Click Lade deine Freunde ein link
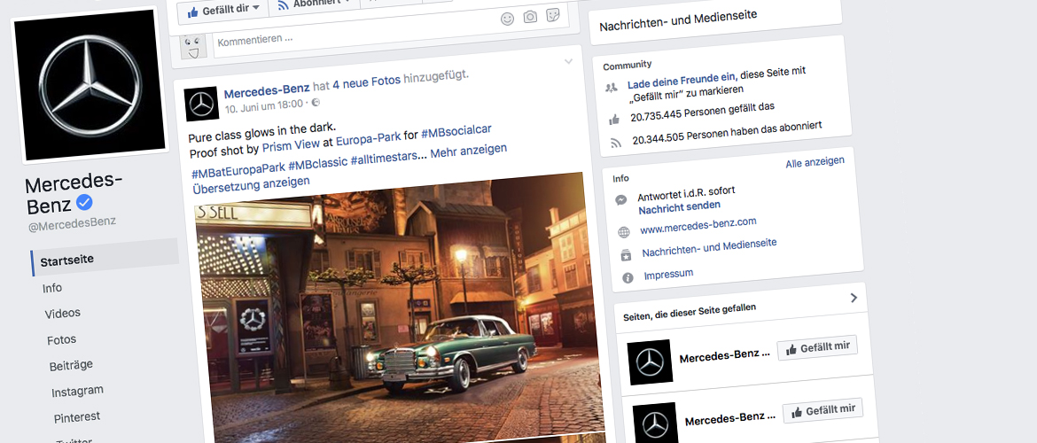The image size is (1037, 443). 682,80
